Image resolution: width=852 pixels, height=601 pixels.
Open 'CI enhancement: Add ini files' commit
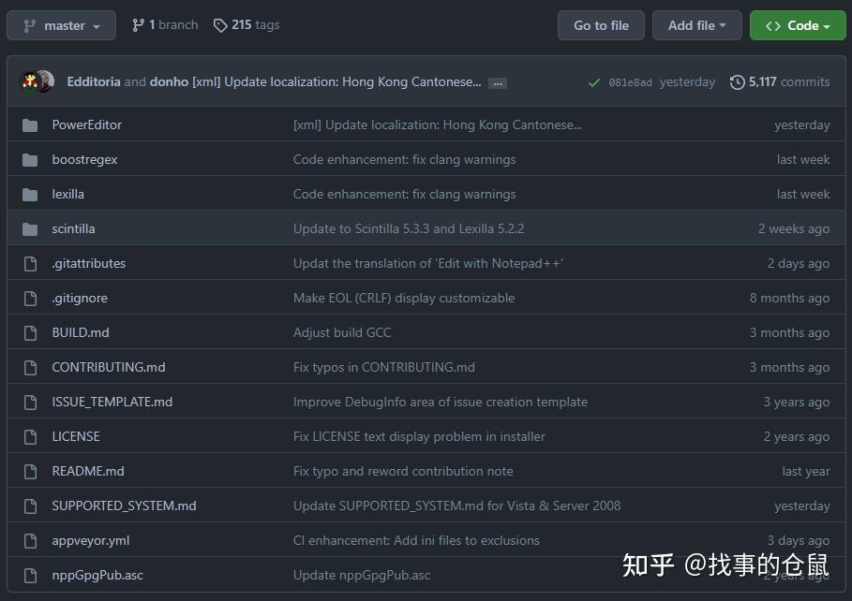click(416, 541)
